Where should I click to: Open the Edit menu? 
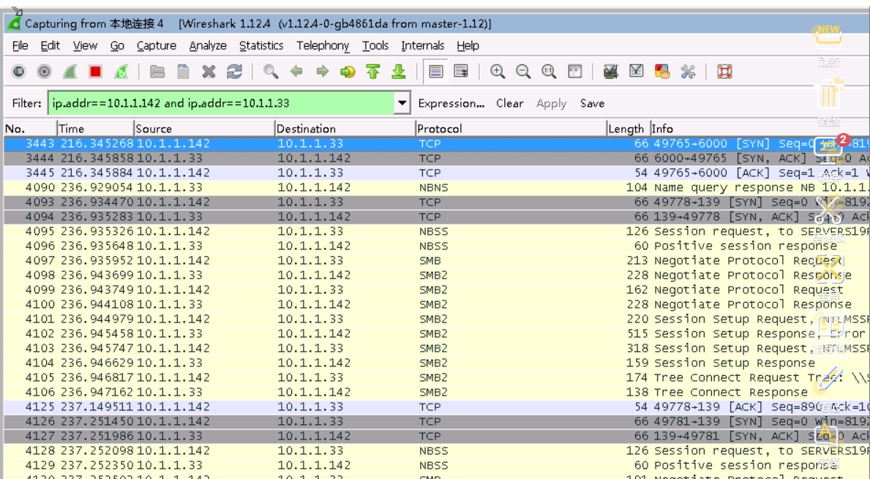[50, 45]
